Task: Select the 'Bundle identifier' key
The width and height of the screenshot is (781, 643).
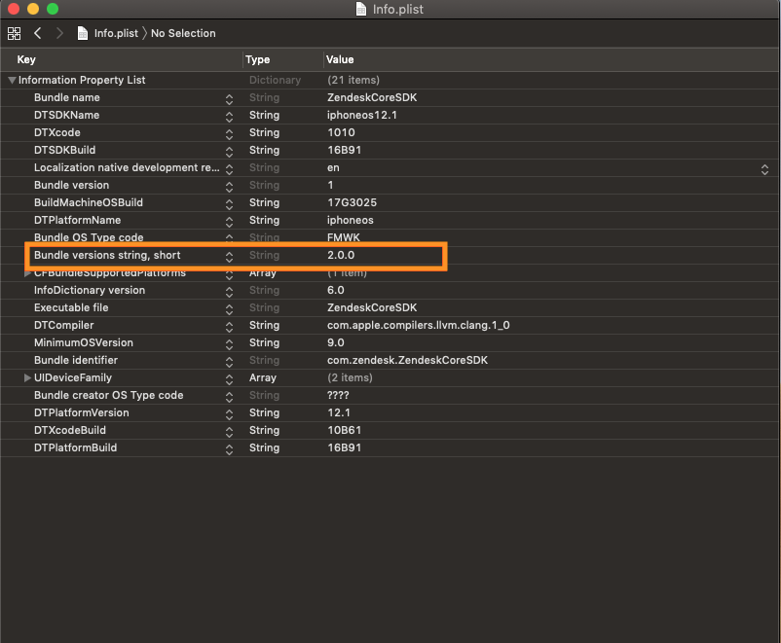Action: 76,360
